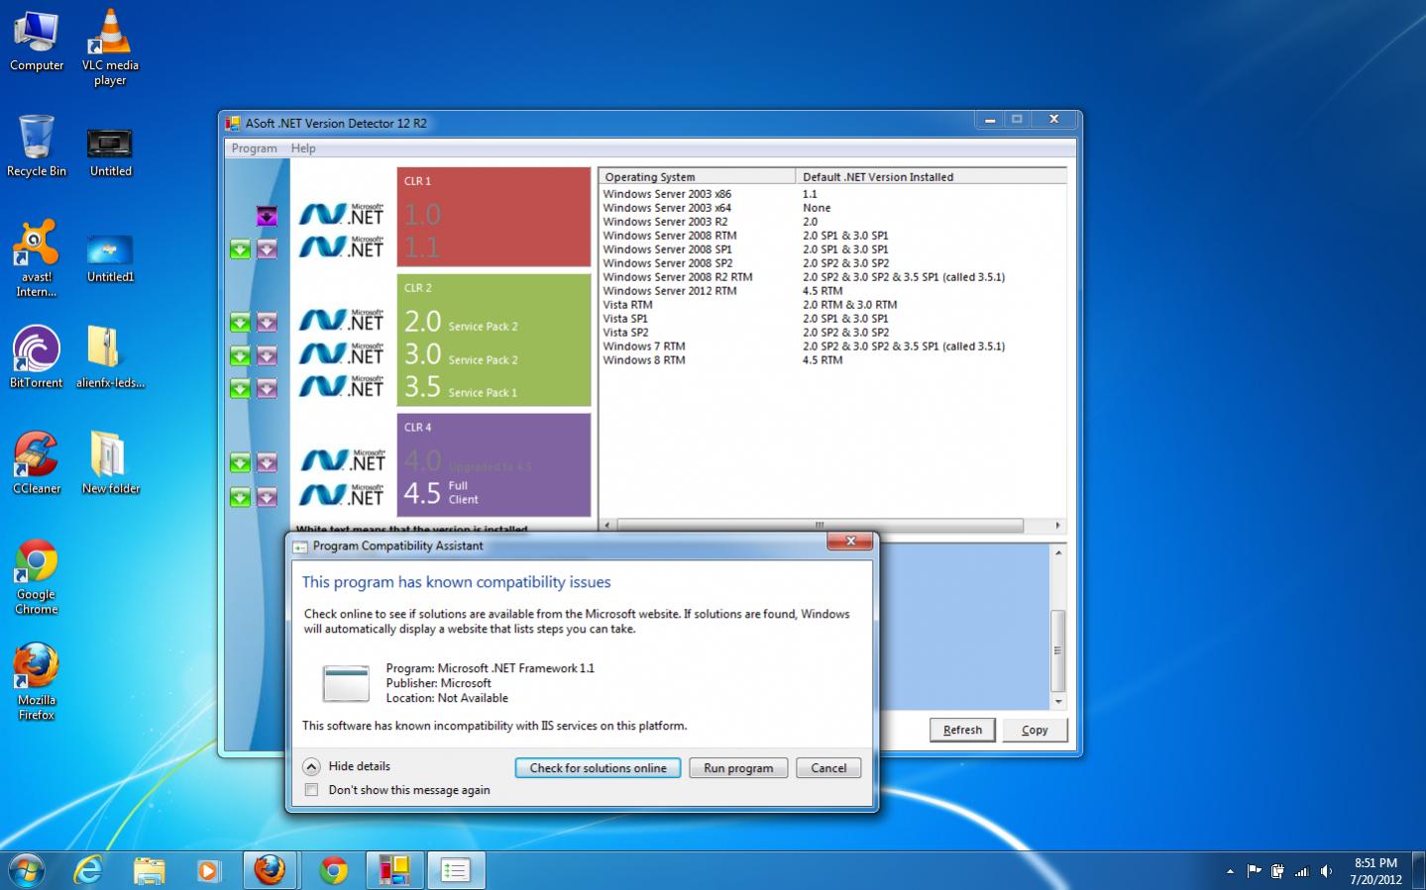Screen dimensions: 1426x890
Task: Open the Program menu
Action: point(254,148)
